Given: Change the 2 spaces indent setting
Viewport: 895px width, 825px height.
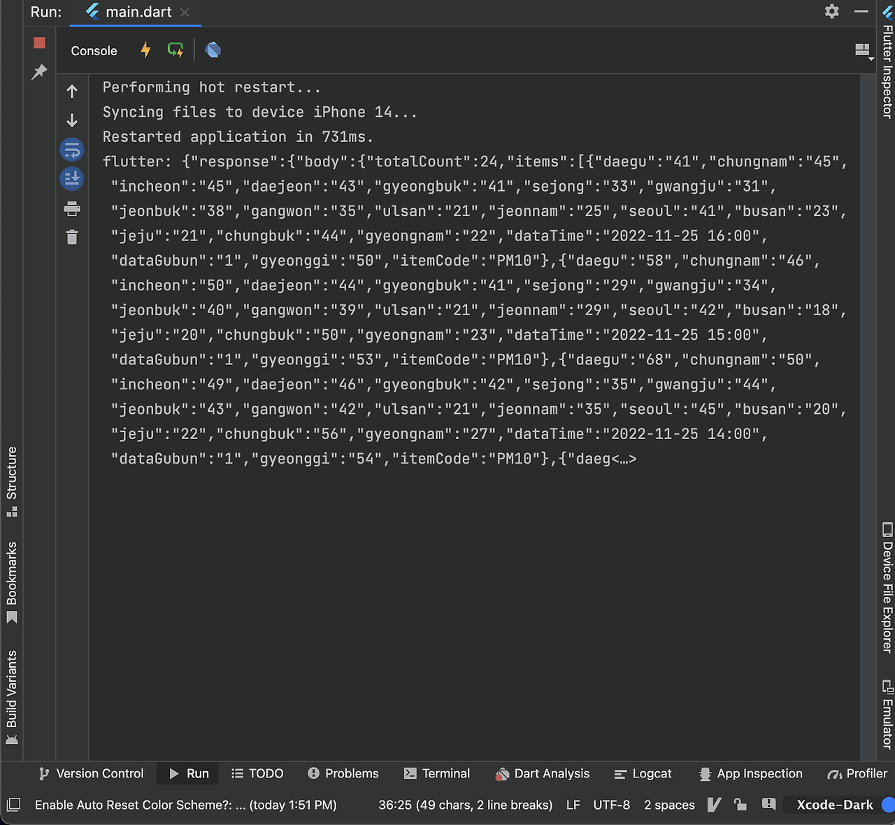Looking at the screenshot, I should point(670,805).
